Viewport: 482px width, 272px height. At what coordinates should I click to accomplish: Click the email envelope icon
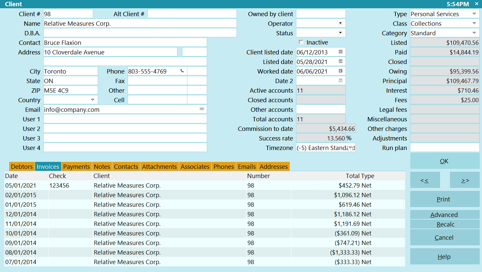point(202,109)
